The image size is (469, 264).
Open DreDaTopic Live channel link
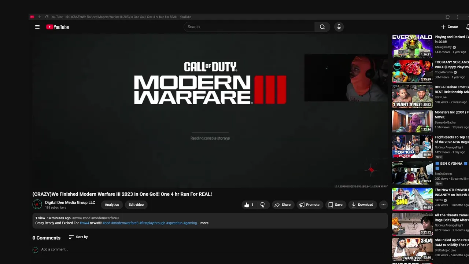pos(446,250)
